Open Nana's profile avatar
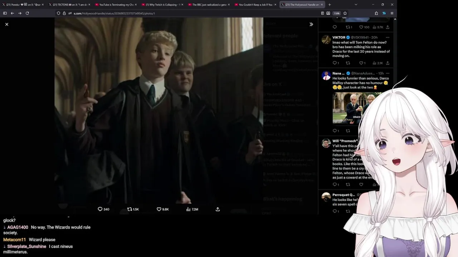The width and height of the screenshot is (458, 257). tap(326, 75)
